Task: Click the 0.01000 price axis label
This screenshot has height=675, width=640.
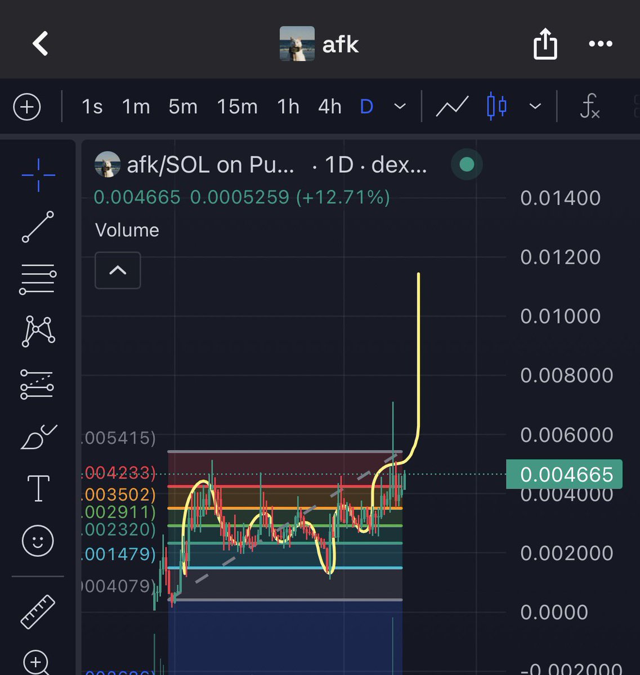Action: point(561,316)
